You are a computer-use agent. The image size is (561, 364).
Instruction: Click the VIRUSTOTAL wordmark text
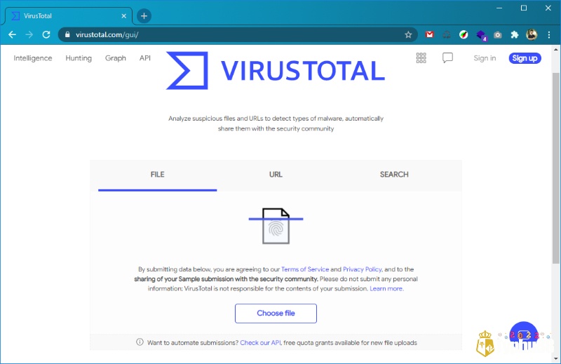(x=303, y=71)
